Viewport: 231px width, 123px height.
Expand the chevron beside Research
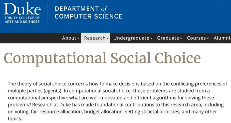(108, 38)
